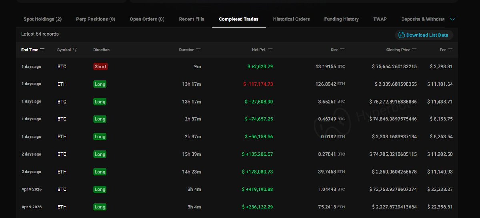Click the Net PnL sort icon

pyautogui.click(x=270, y=50)
